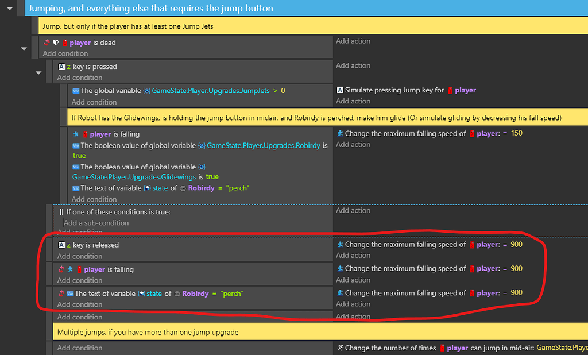Click 'Add action' next to 'z key is released'
The height and width of the screenshot is (355, 588).
tap(353, 255)
